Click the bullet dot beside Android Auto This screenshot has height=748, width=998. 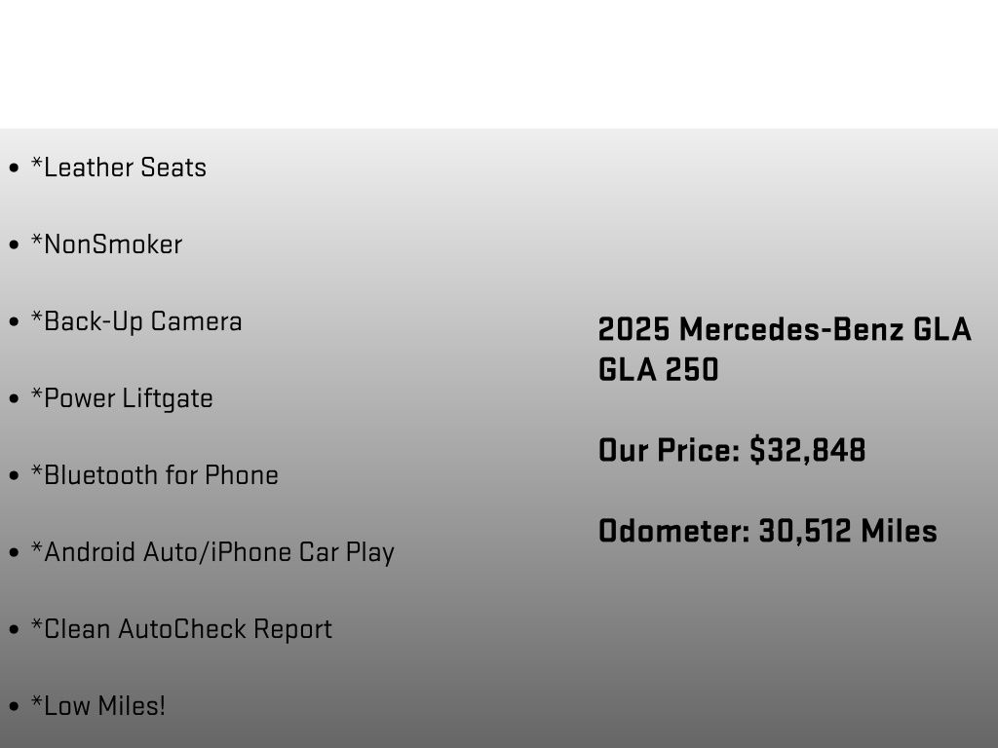click(14, 553)
